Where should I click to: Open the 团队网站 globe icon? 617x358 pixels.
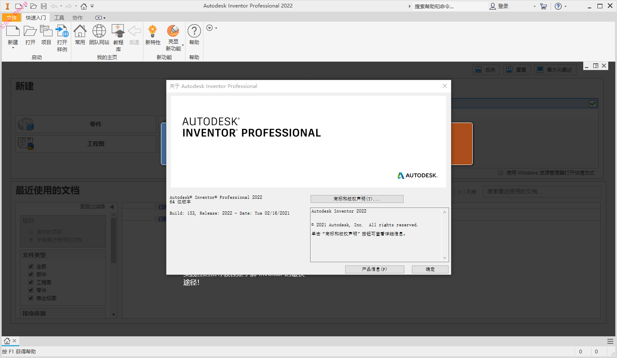click(x=99, y=31)
